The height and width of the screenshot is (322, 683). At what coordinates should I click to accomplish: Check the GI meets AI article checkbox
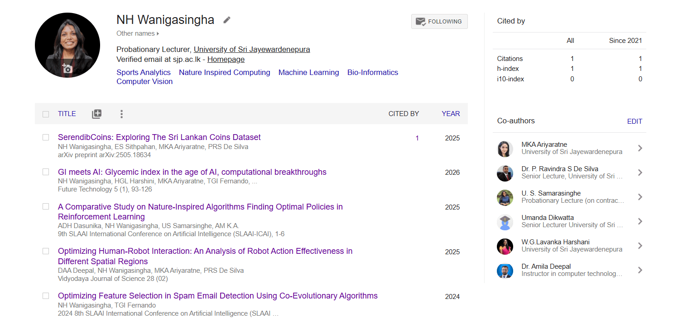[45, 172]
